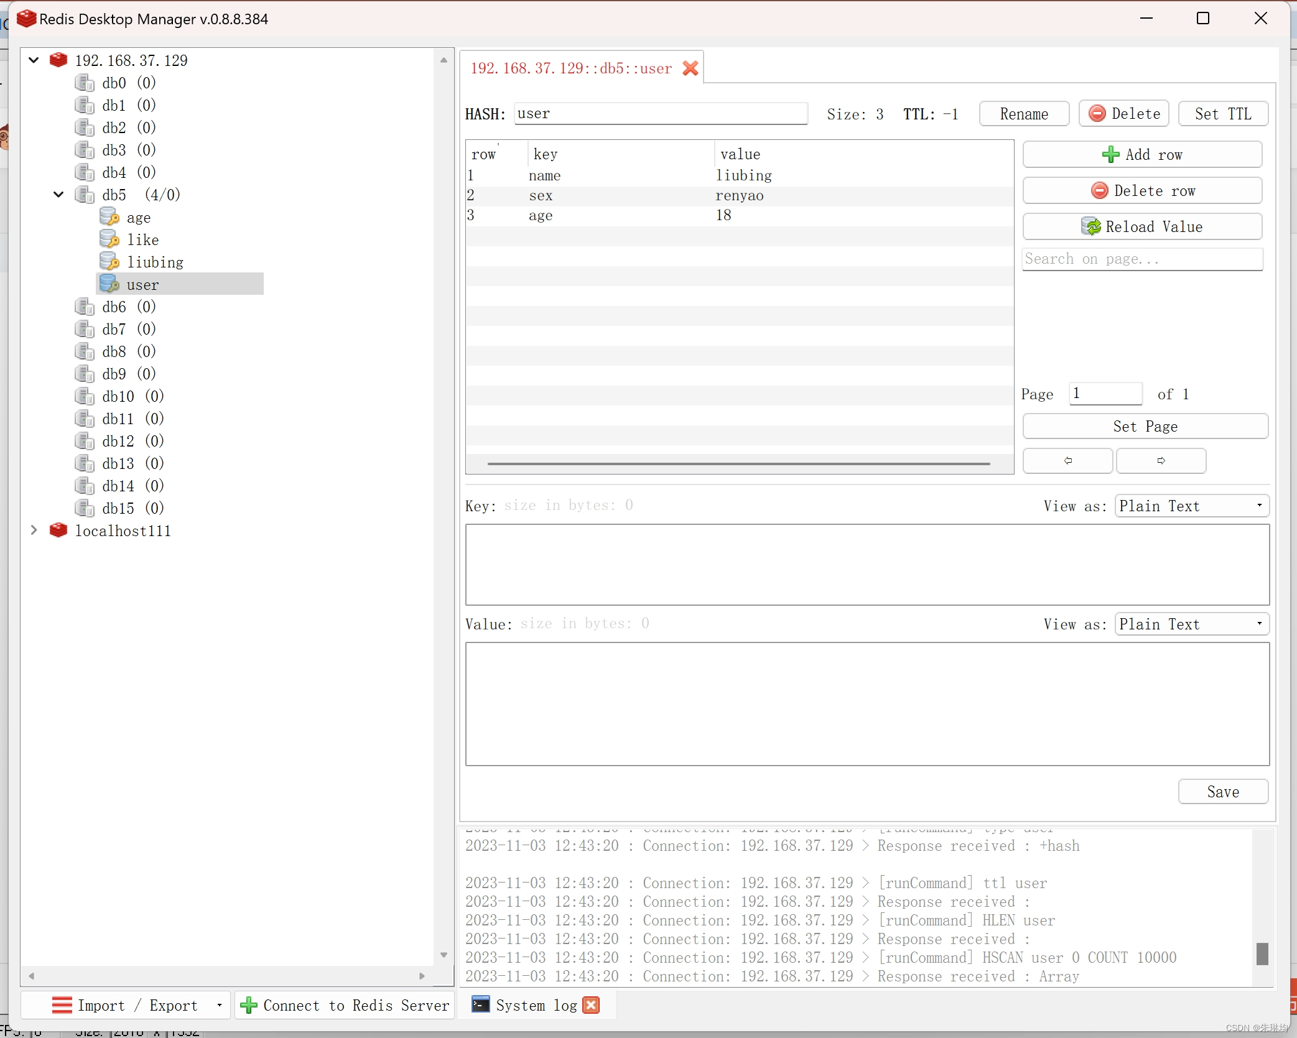Click the HASH key name field
This screenshot has height=1038, width=1297.
[661, 114]
